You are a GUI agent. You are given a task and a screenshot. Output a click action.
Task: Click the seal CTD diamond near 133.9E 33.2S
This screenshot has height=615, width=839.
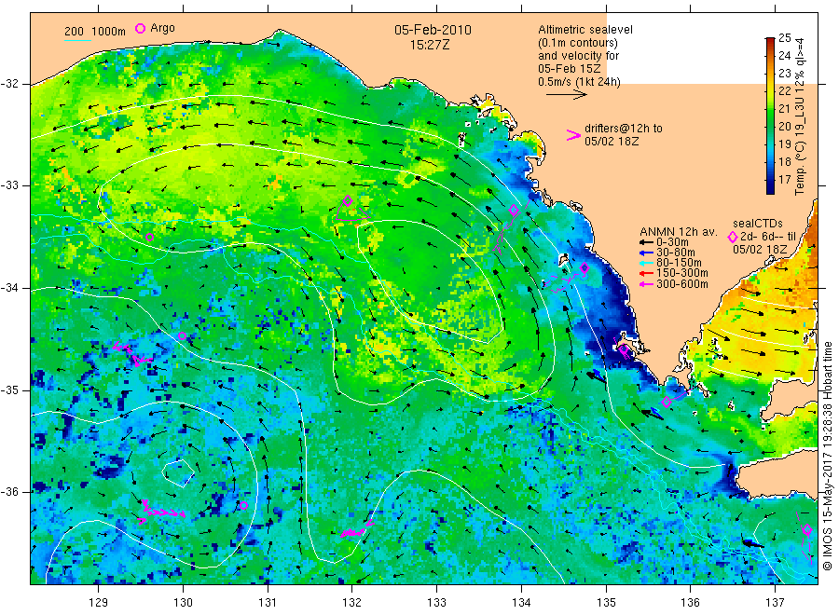tap(514, 211)
